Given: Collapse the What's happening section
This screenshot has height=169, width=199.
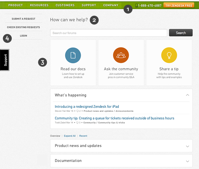Looking at the screenshot, I should [187, 95].
